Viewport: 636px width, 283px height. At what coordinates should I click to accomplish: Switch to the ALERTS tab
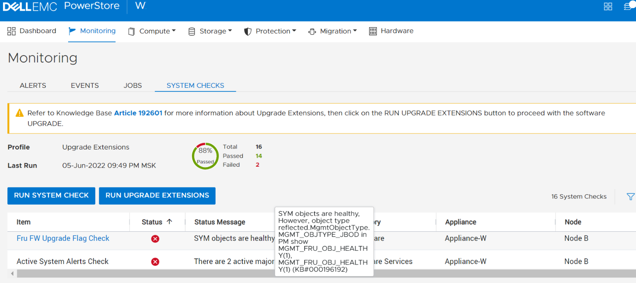33,86
